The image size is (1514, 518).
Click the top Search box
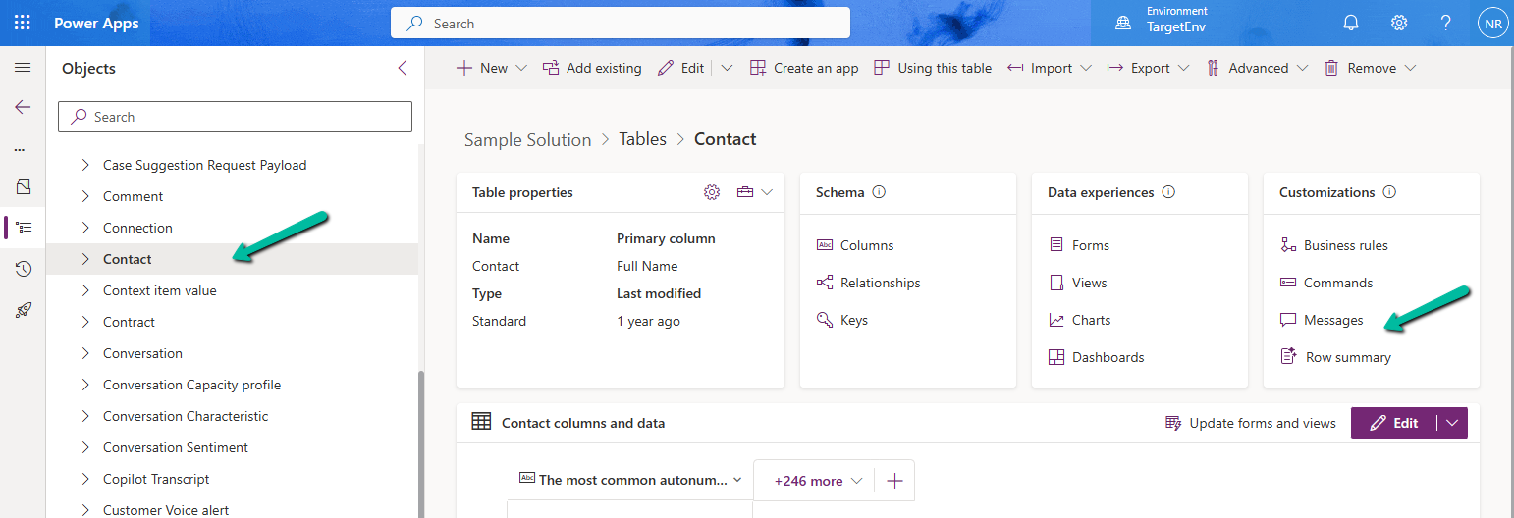(x=620, y=23)
